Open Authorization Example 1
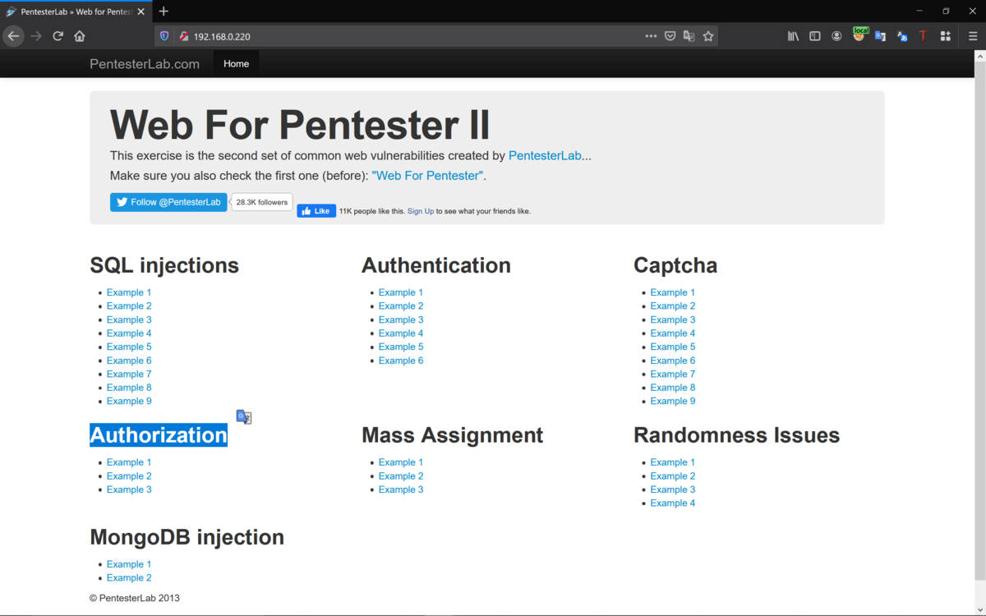 pyautogui.click(x=129, y=462)
